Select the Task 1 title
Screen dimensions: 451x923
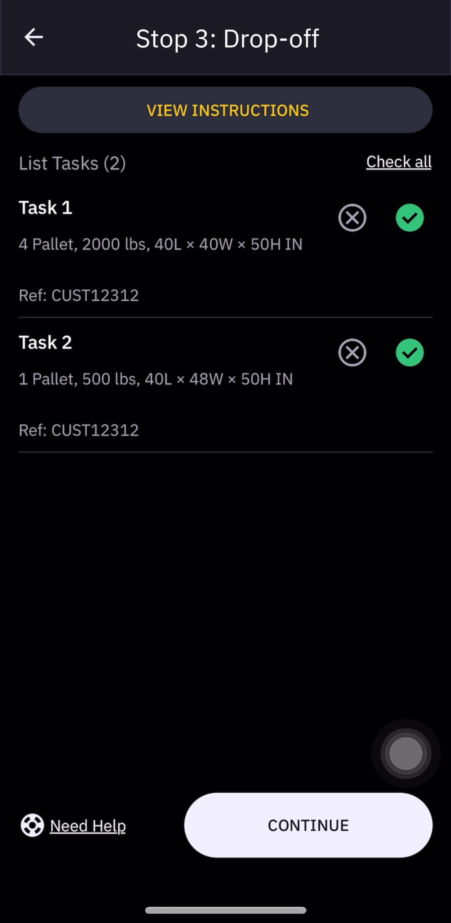tap(45, 207)
